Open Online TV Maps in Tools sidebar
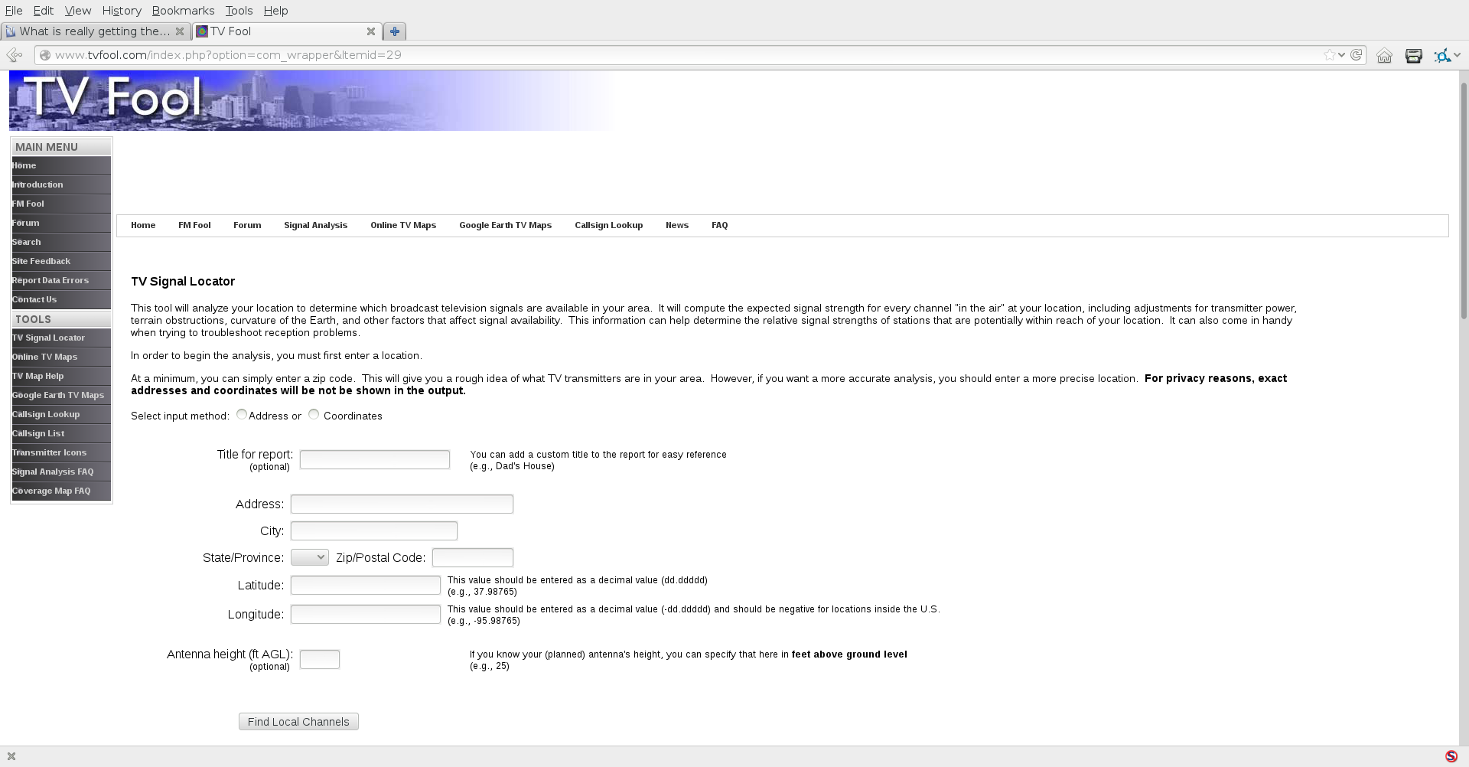The width and height of the screenshot is (1469, 767). 61,357
